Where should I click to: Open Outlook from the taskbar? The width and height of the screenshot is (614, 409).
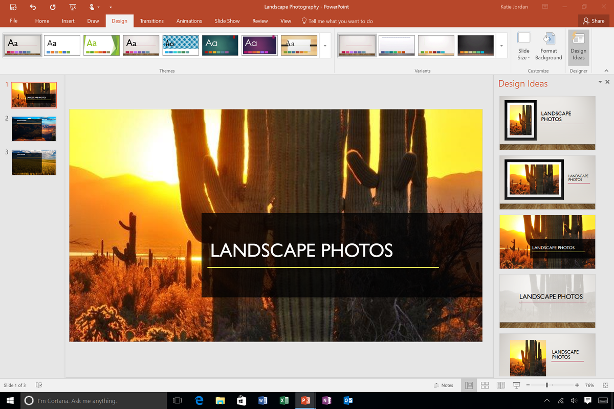(348, 400)
